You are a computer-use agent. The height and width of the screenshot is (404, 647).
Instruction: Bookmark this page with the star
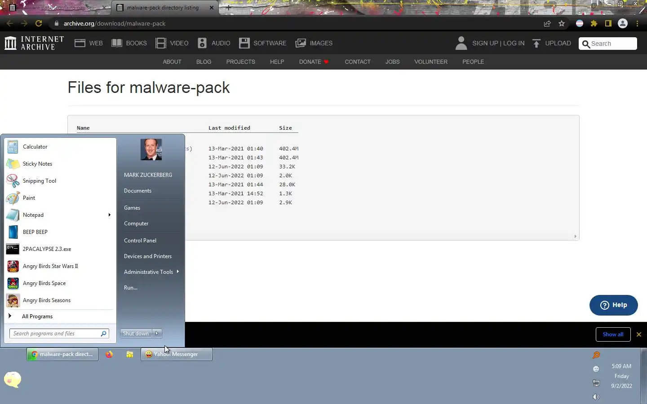pyautogui.click(x=562, y=23)
